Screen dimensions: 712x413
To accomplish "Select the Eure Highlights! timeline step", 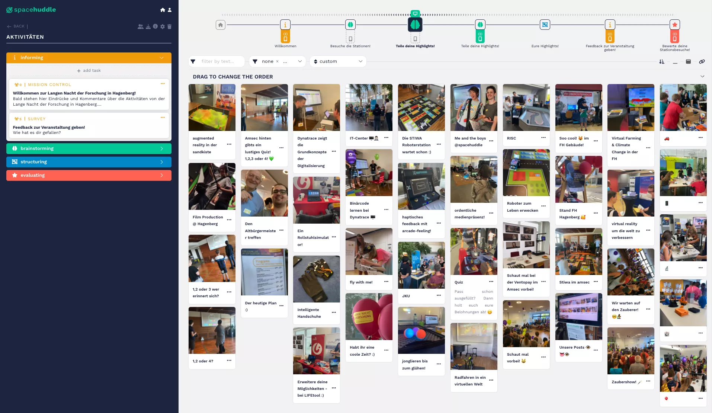I will [x=545, y=25].
